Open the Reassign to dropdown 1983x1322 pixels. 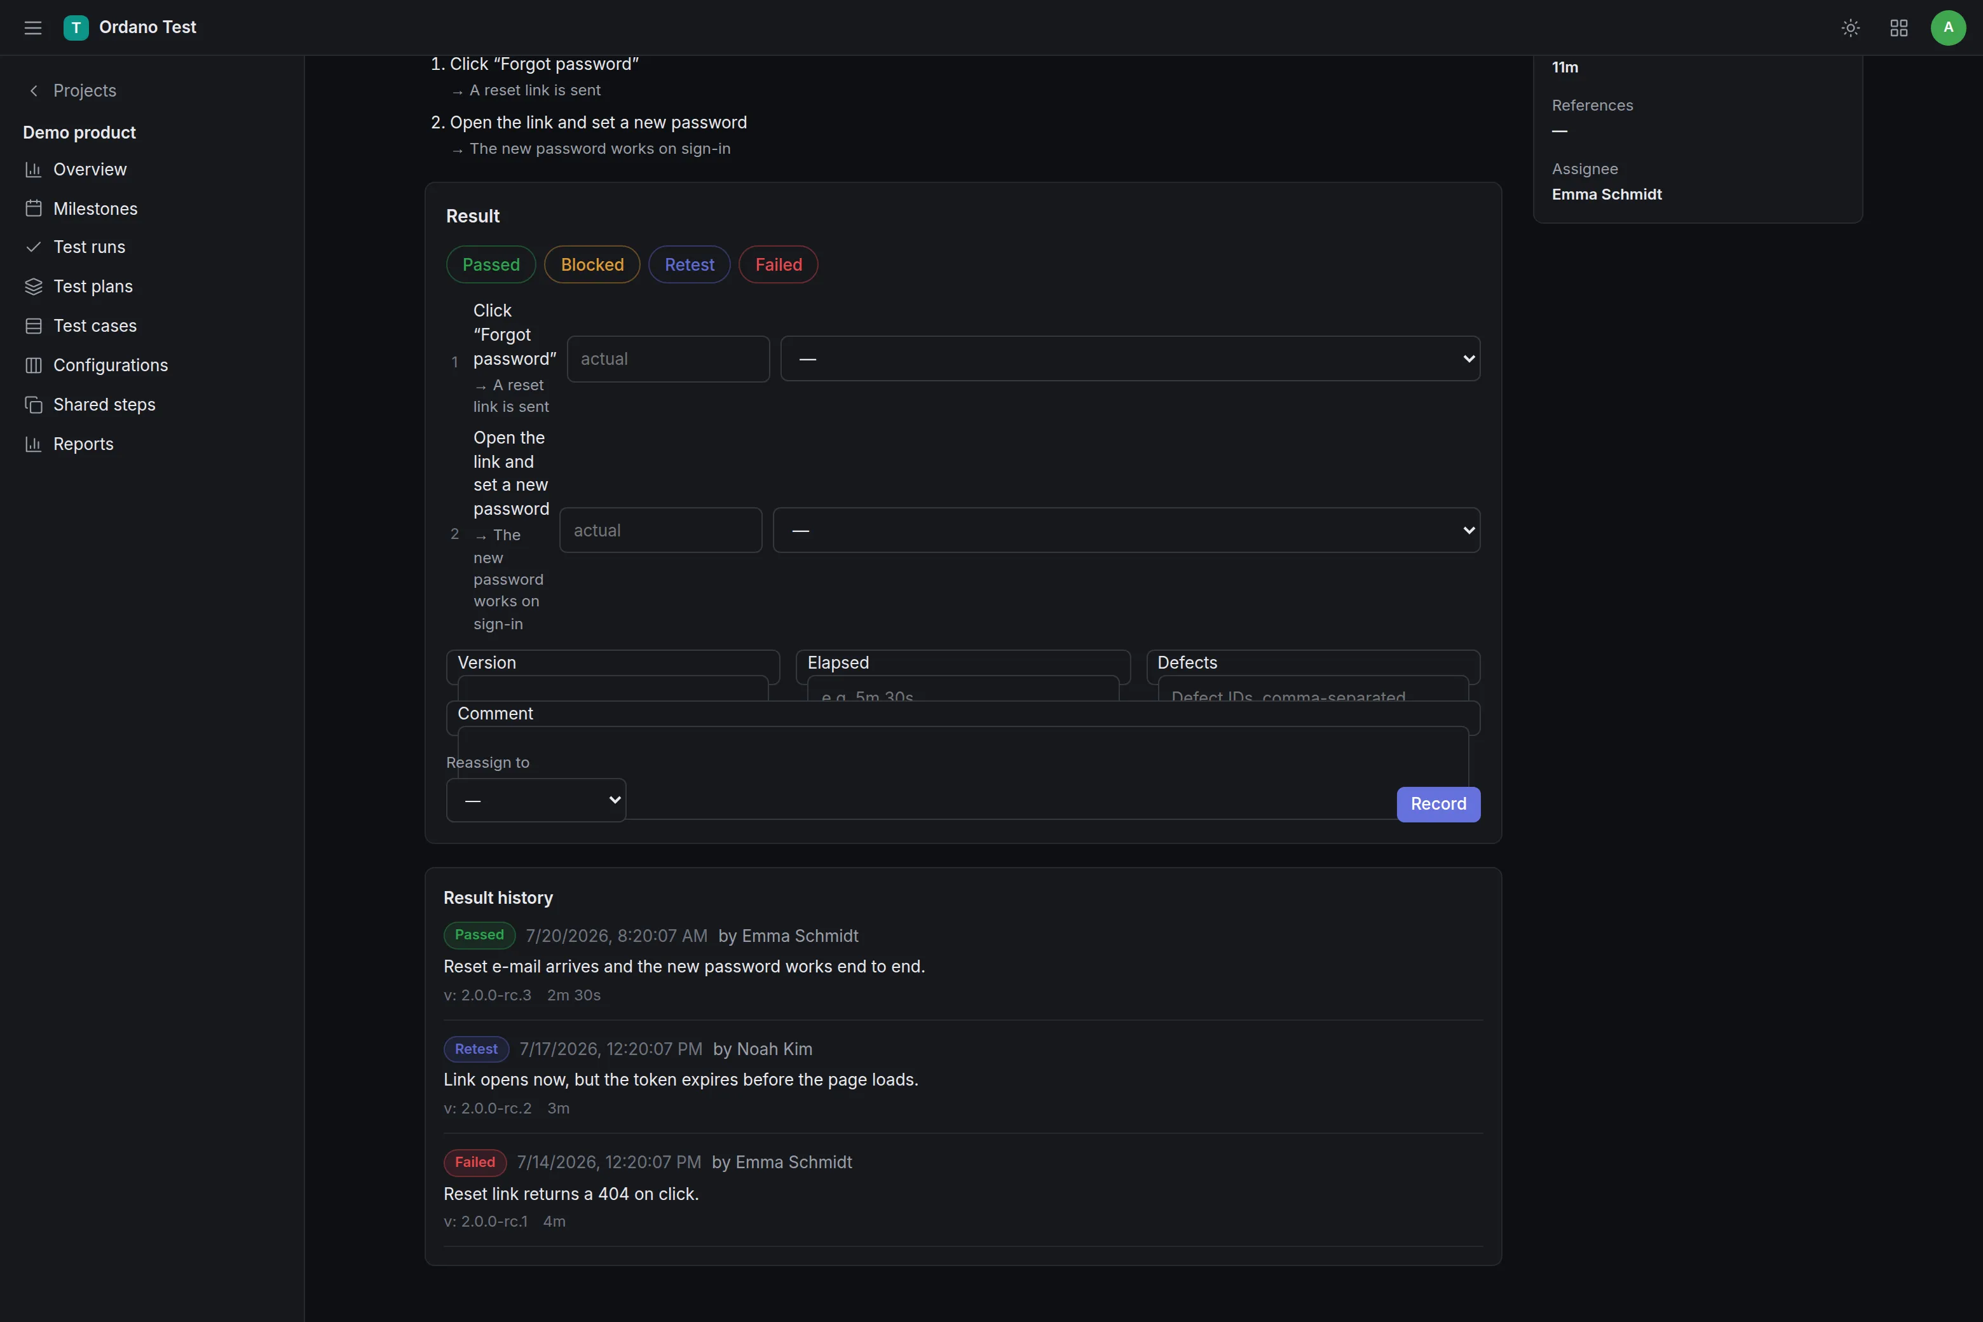536,800
